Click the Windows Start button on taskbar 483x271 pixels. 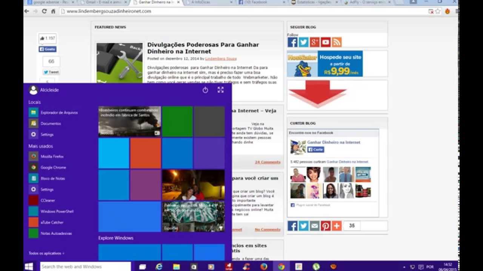(29, 266)
